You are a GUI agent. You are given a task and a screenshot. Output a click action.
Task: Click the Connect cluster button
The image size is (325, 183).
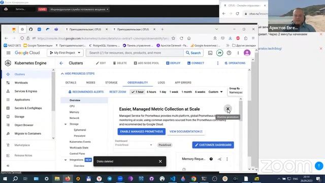[196, 63]
